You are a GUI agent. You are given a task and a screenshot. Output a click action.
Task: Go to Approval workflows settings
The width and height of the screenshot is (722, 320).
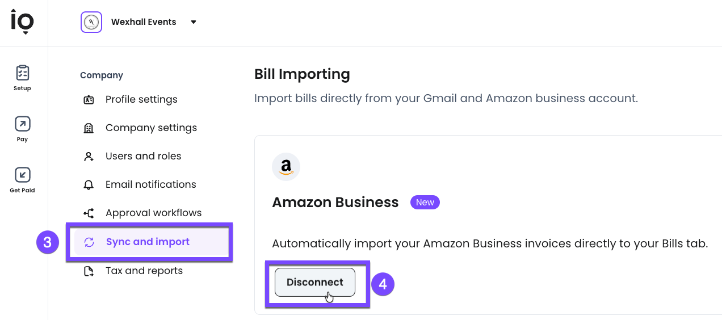153,213
